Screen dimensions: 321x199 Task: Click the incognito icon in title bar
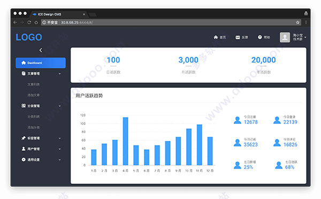306,14
